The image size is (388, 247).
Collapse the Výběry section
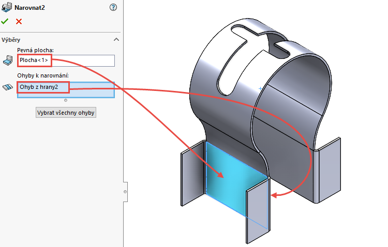point(116,40)
